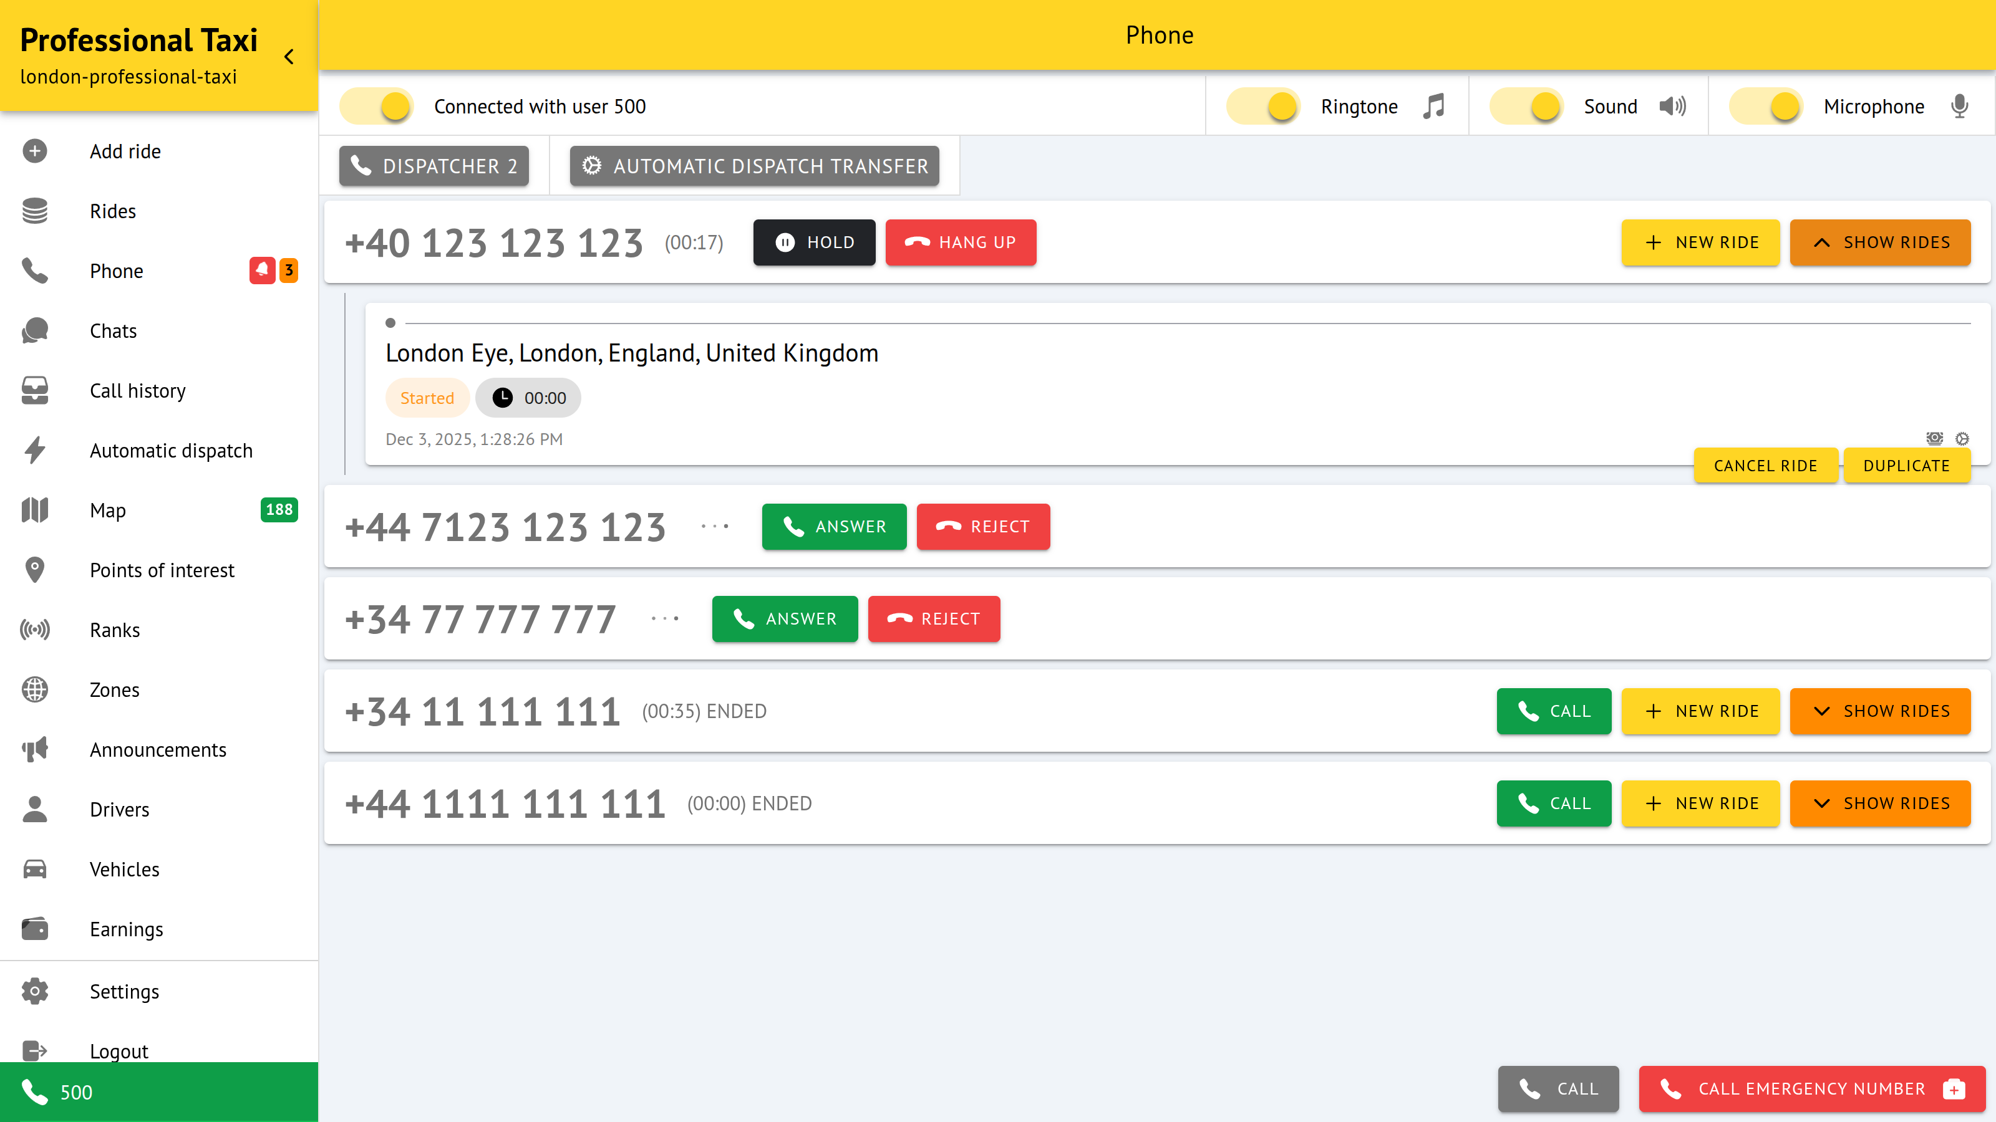The image size is (1996, 1122).
Task: Click the Automatic dispatch lightning bolt icon
Action: click(x=35, y=450)
